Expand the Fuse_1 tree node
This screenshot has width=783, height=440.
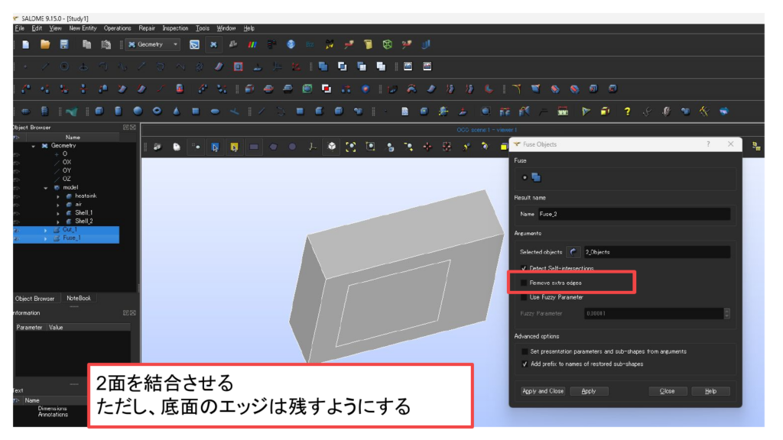(x=46, y=238)
